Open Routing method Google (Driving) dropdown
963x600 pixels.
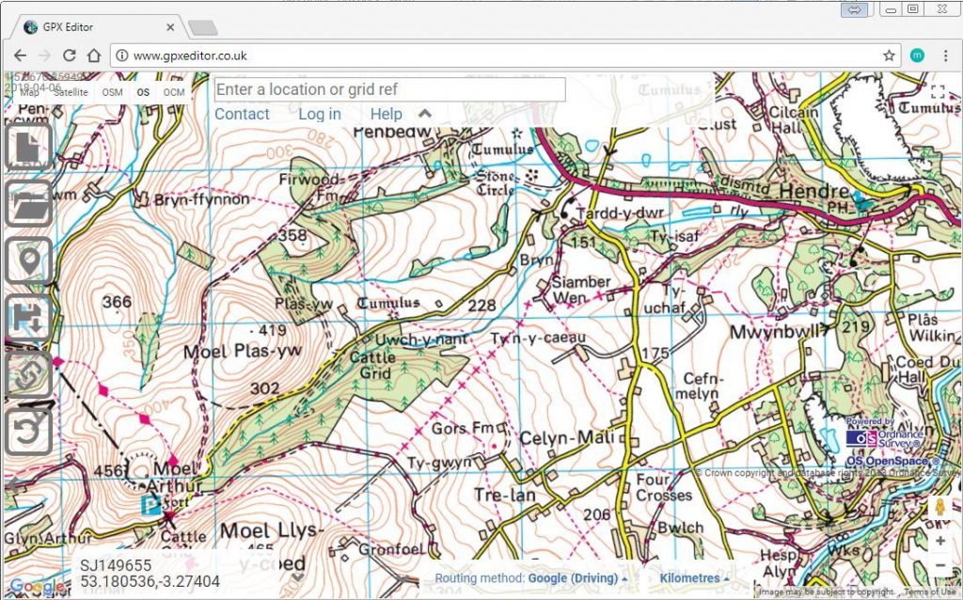pyautogui.click(x=531, y=577)
